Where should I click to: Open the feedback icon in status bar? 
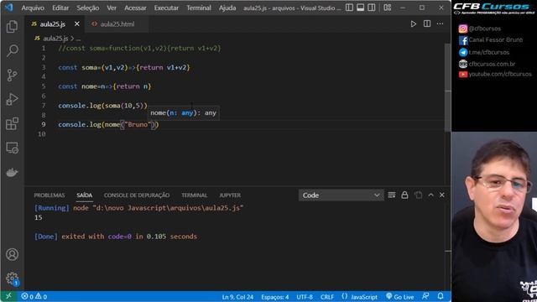tap(425, 296)
